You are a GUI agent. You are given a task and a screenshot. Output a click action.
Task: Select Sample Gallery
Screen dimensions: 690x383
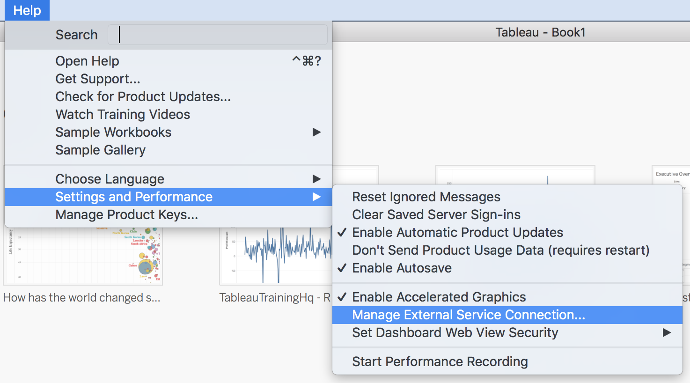pyautogui.click(x=100, y=150)
